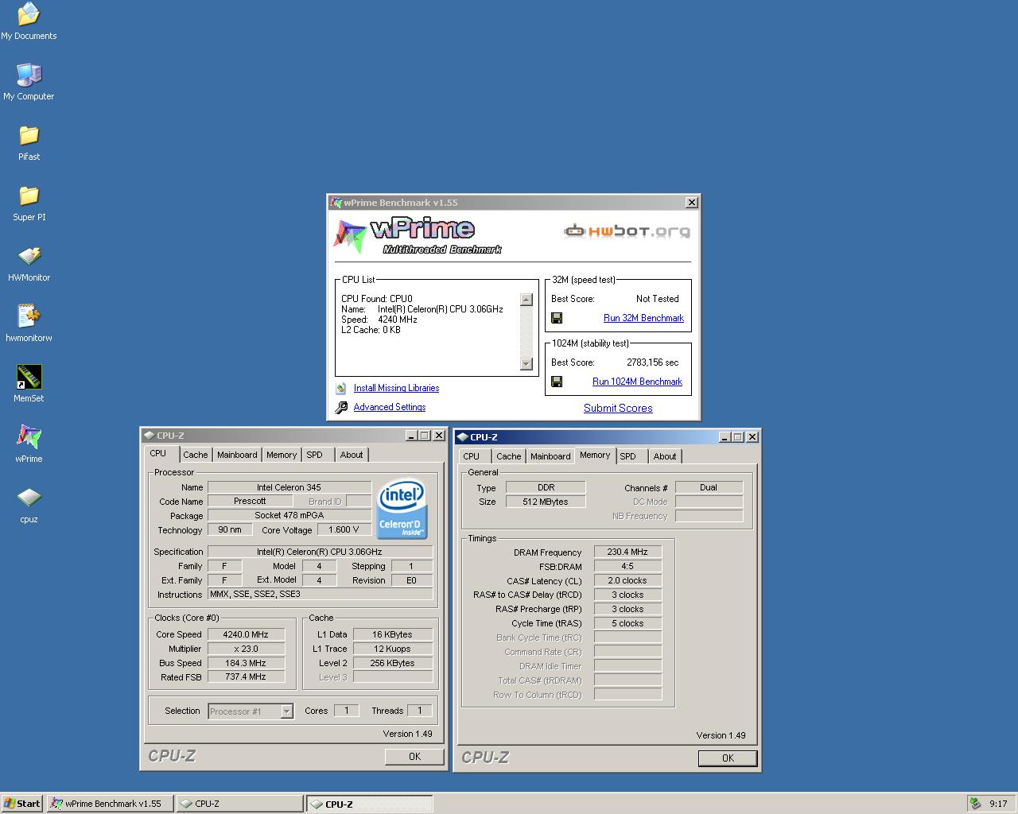Switch to About tab in CPU-Z CPU window

(x=352, y=455)
